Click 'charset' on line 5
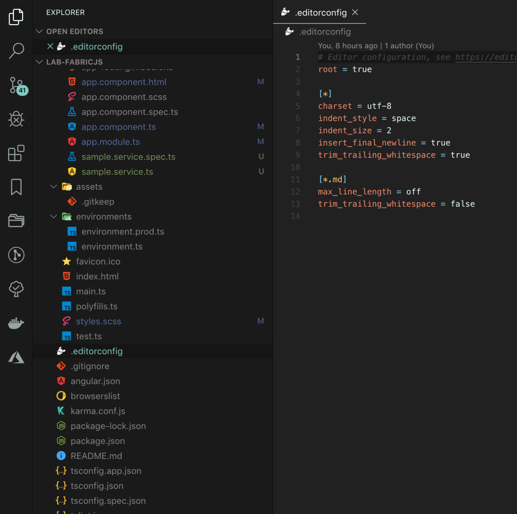Screen dimensions: 517x514 point(335,106)
